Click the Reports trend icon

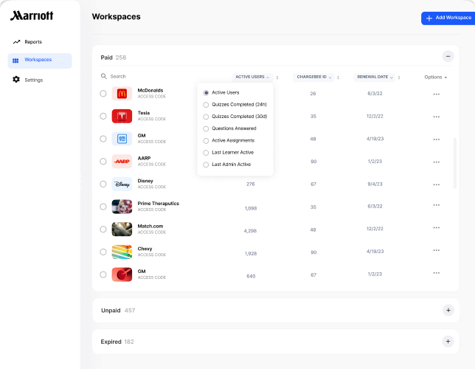[16, 42]
